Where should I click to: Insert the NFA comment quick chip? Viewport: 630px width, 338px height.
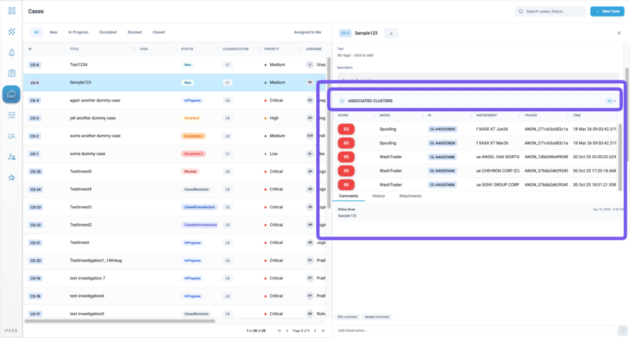tap(347, 317)
